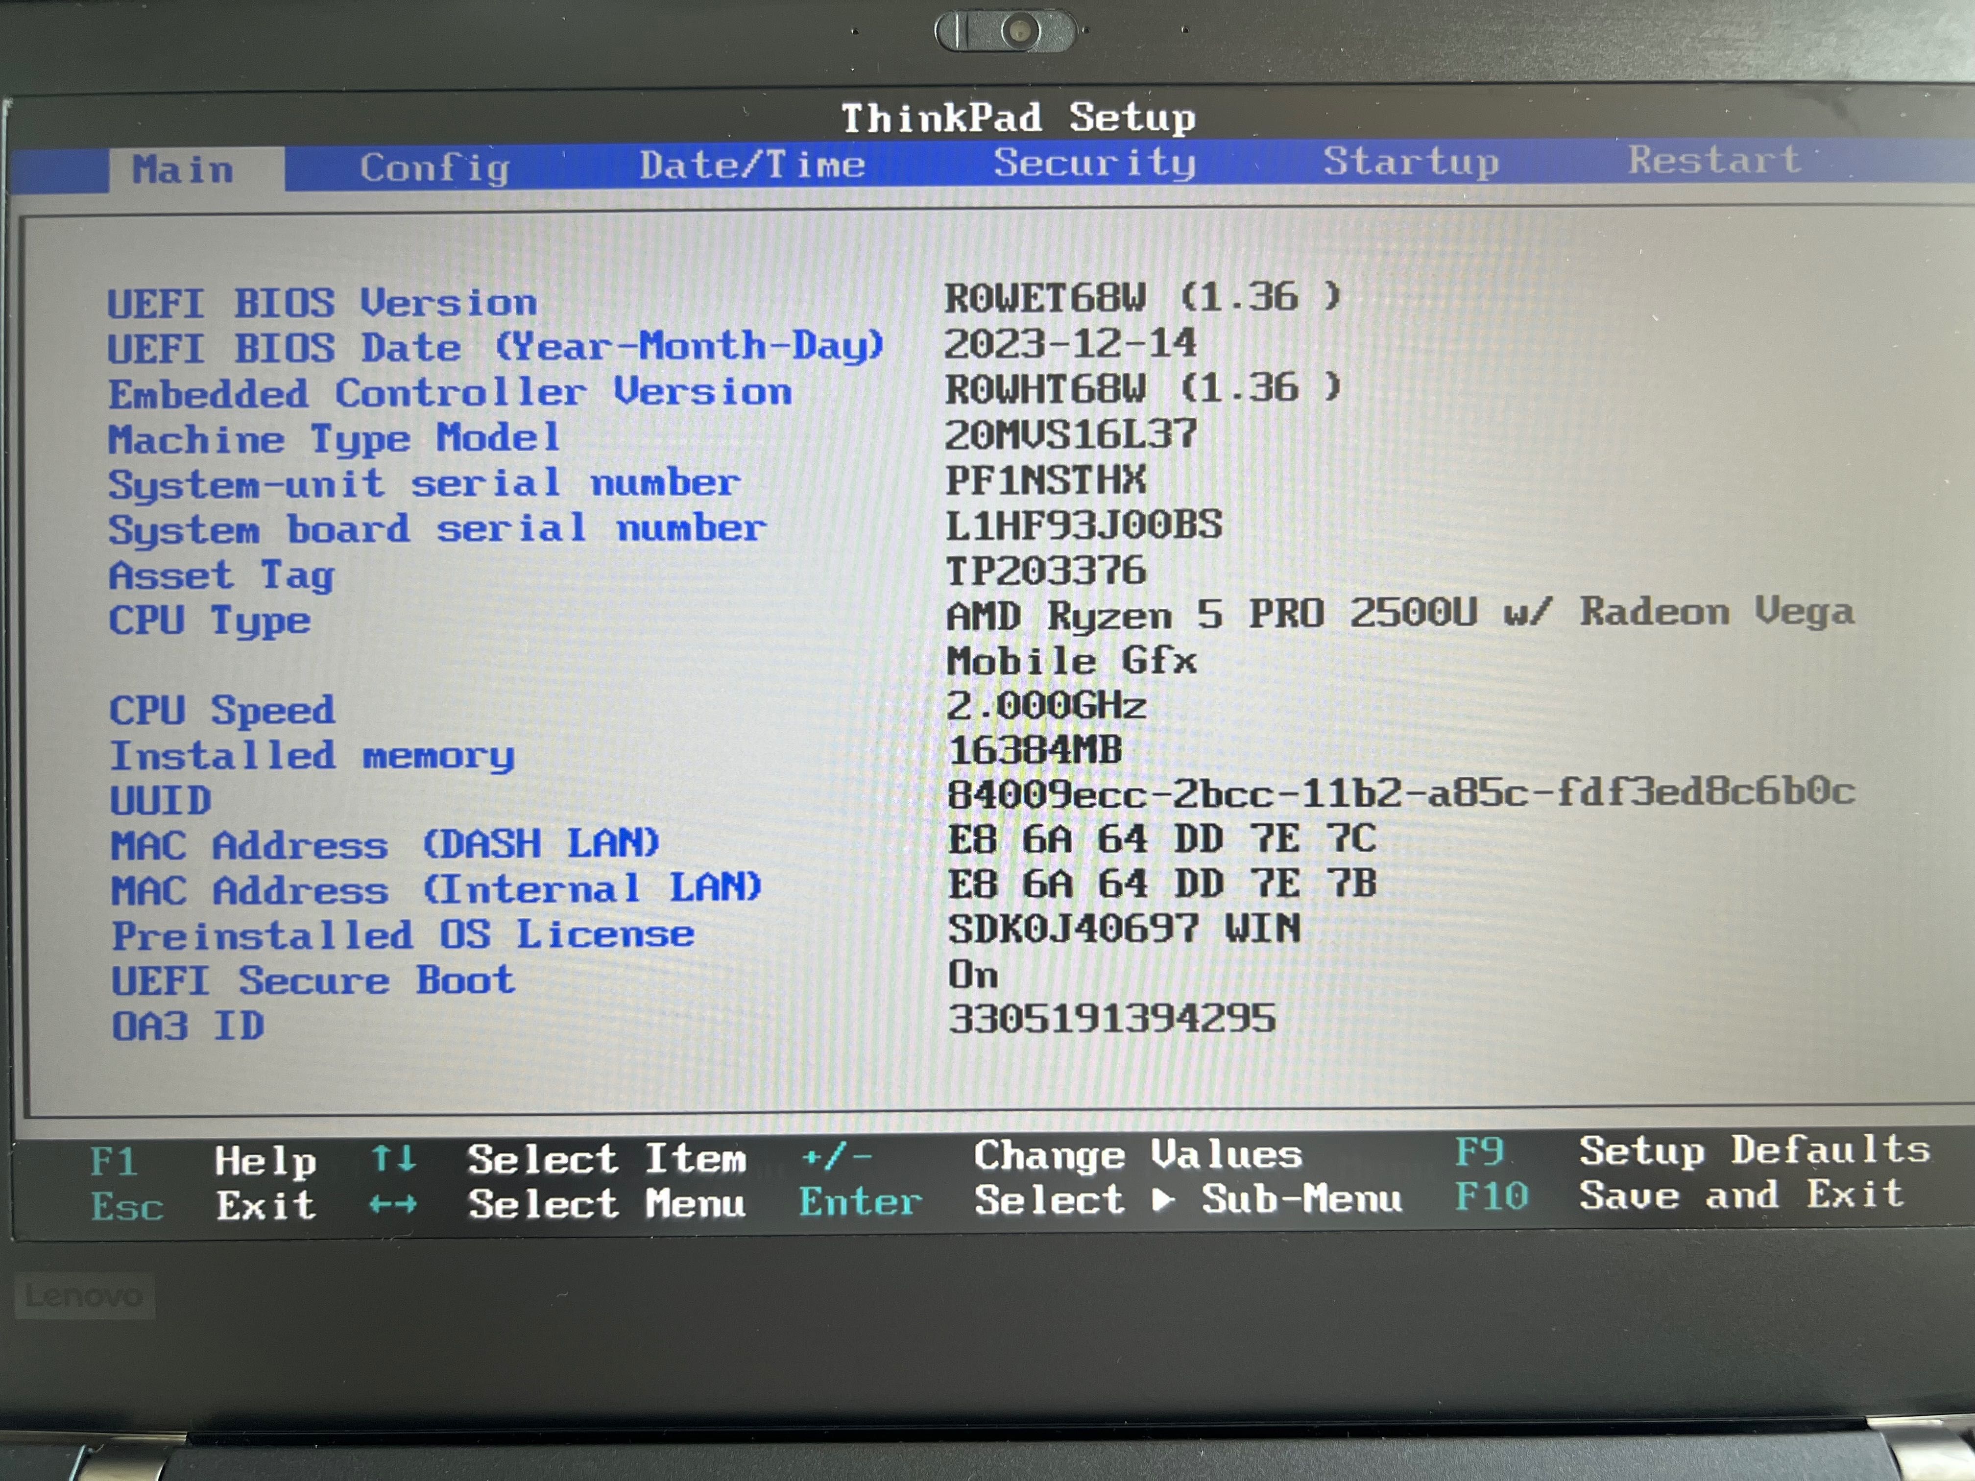The height and width of the screenshot is (1481, 1975).
Task: Click the BIOS date 2023-12-14
Action: tap(1070, 344)
